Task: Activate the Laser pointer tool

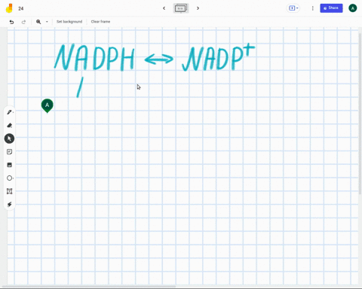Action: [x=9, y=204]
